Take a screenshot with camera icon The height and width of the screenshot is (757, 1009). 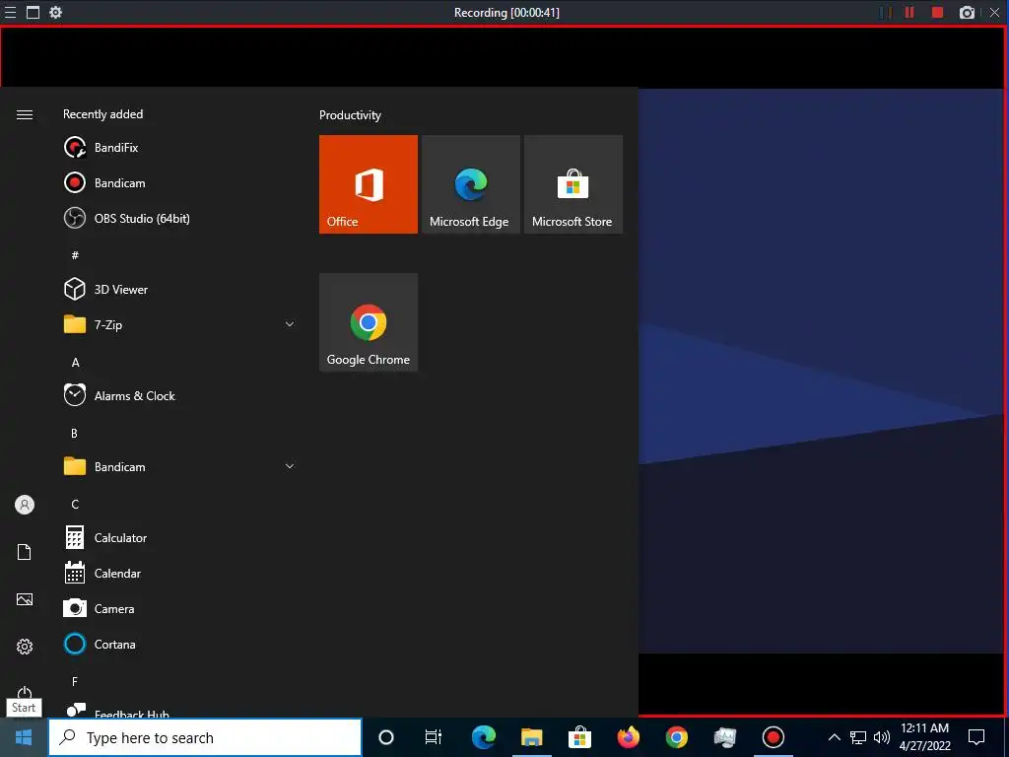967,12
